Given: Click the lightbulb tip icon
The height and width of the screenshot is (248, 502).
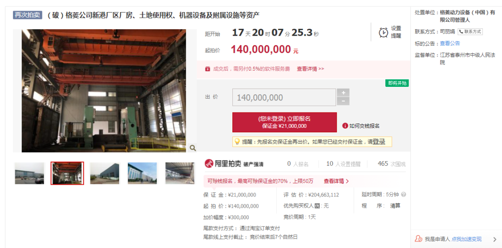Looking at the screenshot, I should pos(237,142).
